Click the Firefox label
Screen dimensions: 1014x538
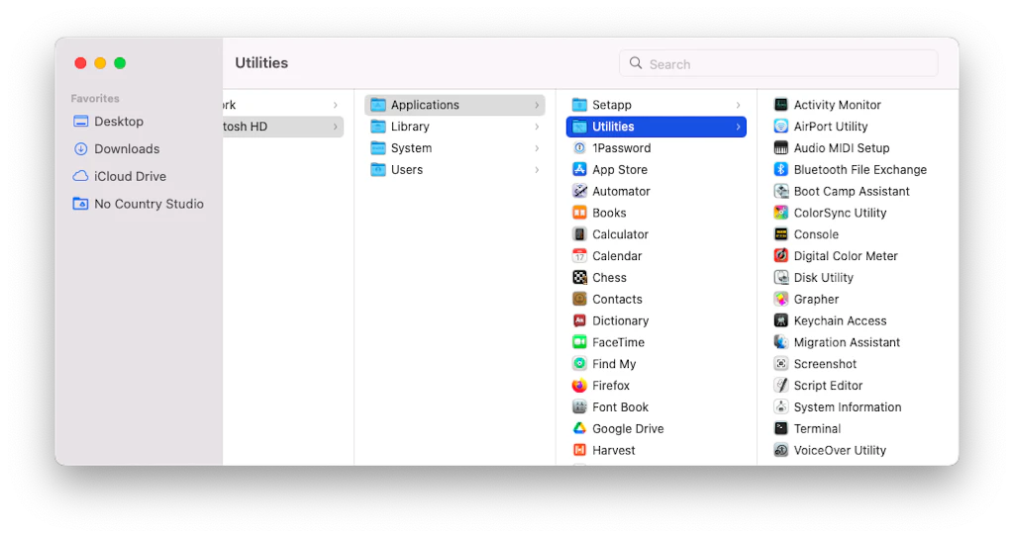(611, 386)
